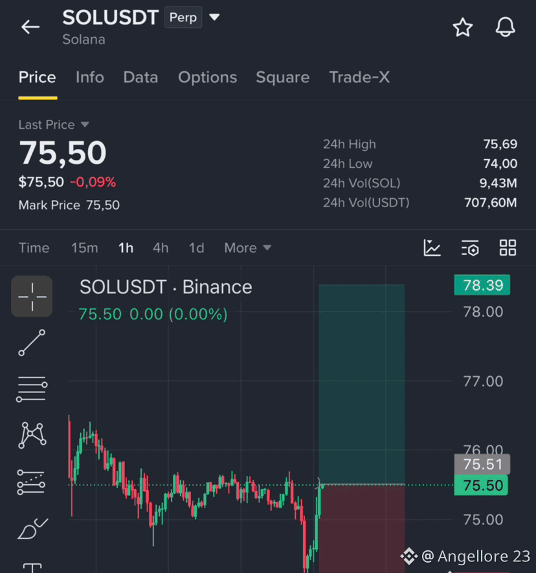Tap the back arrow icon
The width and height of the screenshot is (536, 573).
(x=30, y=27)
